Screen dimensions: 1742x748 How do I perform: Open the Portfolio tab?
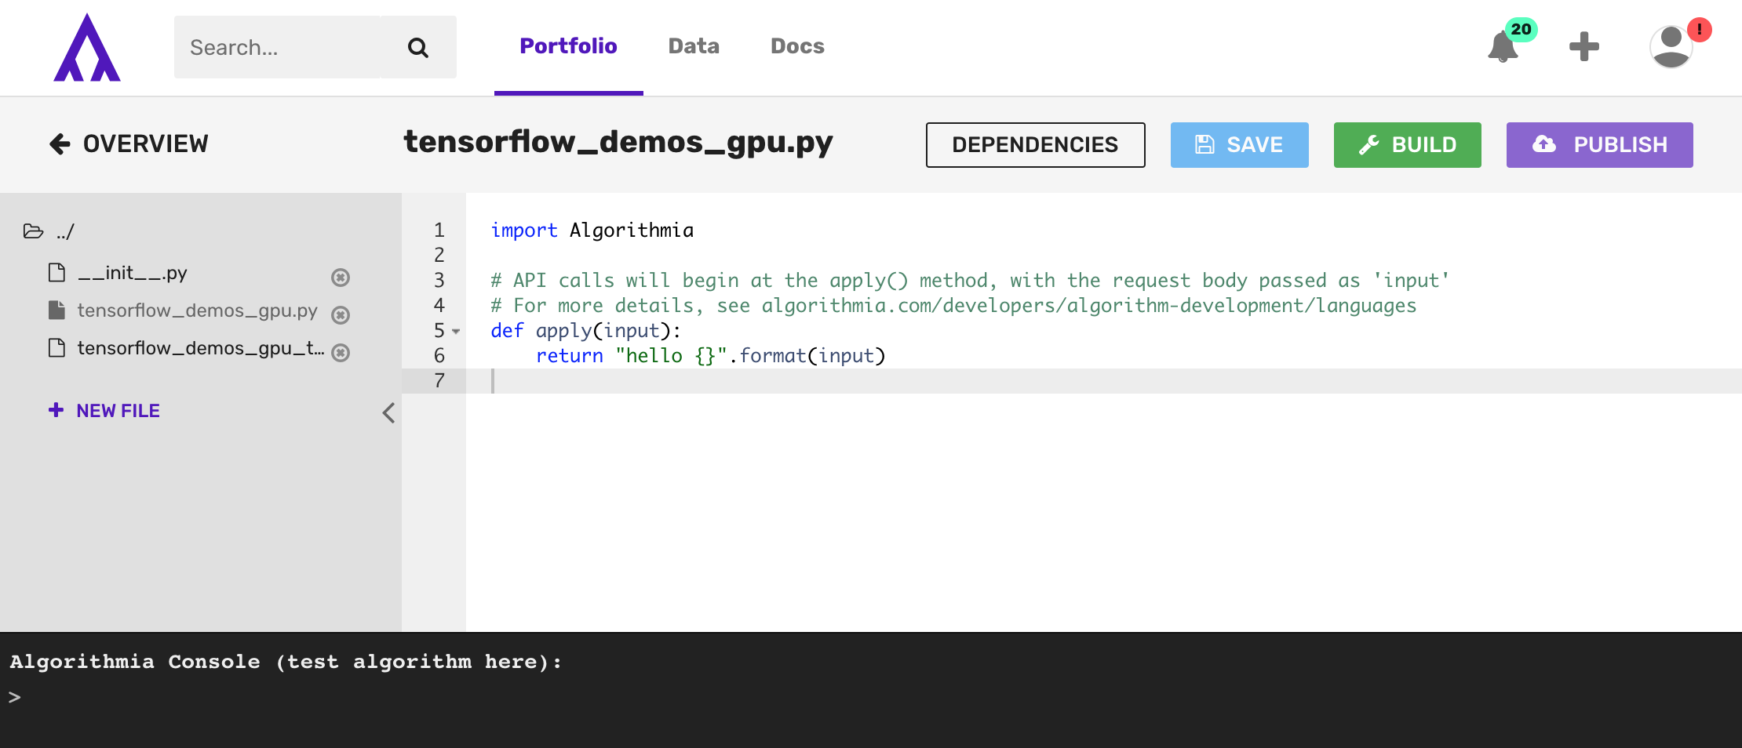568,46
